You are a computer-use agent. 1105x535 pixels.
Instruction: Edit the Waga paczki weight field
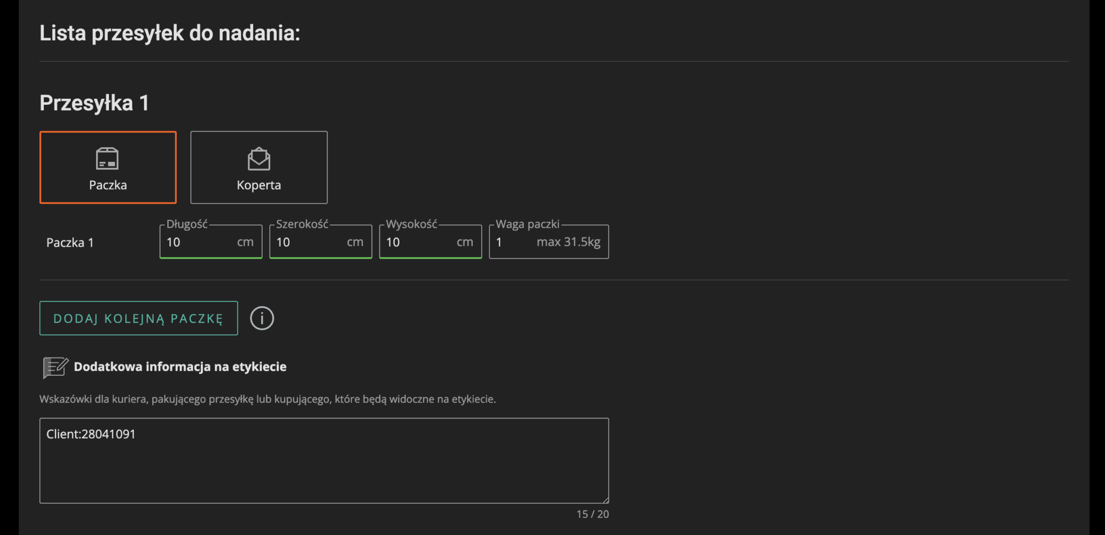(x=549, y=242)
